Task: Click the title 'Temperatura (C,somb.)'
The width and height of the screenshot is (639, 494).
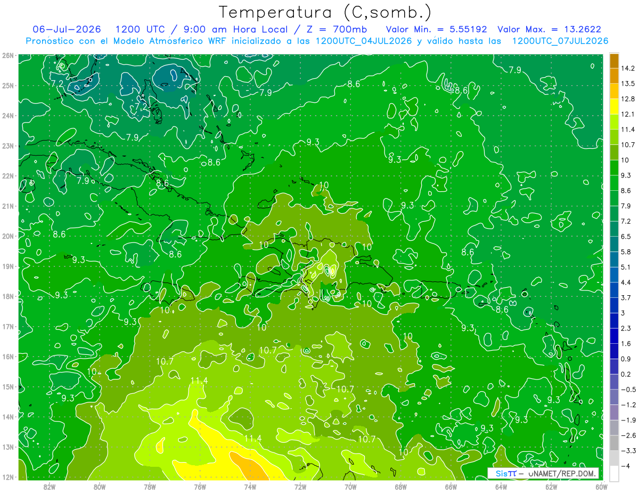Action: point(325,12)
